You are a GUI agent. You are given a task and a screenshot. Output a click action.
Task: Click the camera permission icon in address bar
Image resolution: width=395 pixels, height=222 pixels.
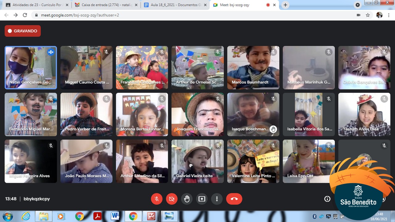click(x=358, y=15)
